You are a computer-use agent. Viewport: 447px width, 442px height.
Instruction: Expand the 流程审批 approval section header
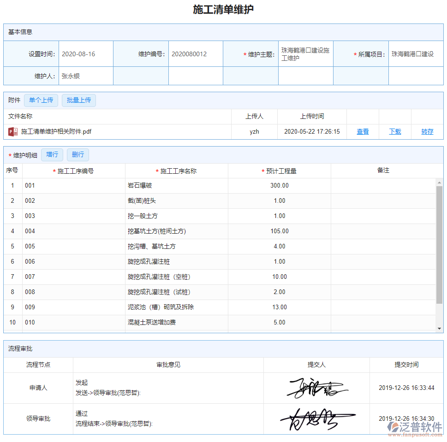coord(19,348)
